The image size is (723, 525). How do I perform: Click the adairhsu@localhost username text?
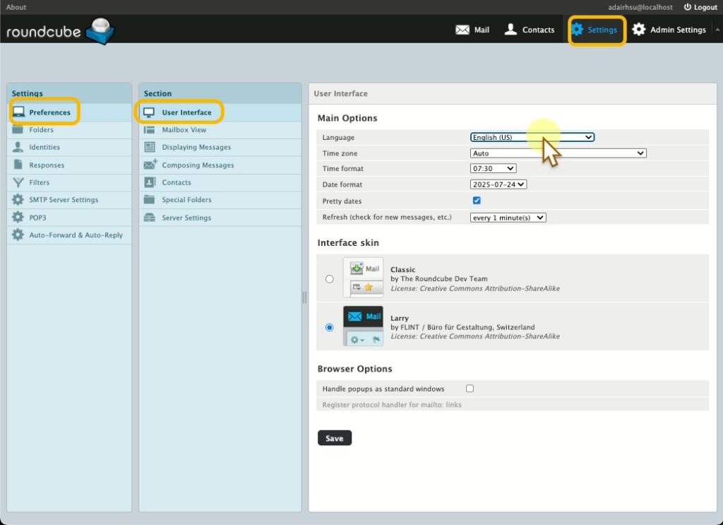pos(640,7)
